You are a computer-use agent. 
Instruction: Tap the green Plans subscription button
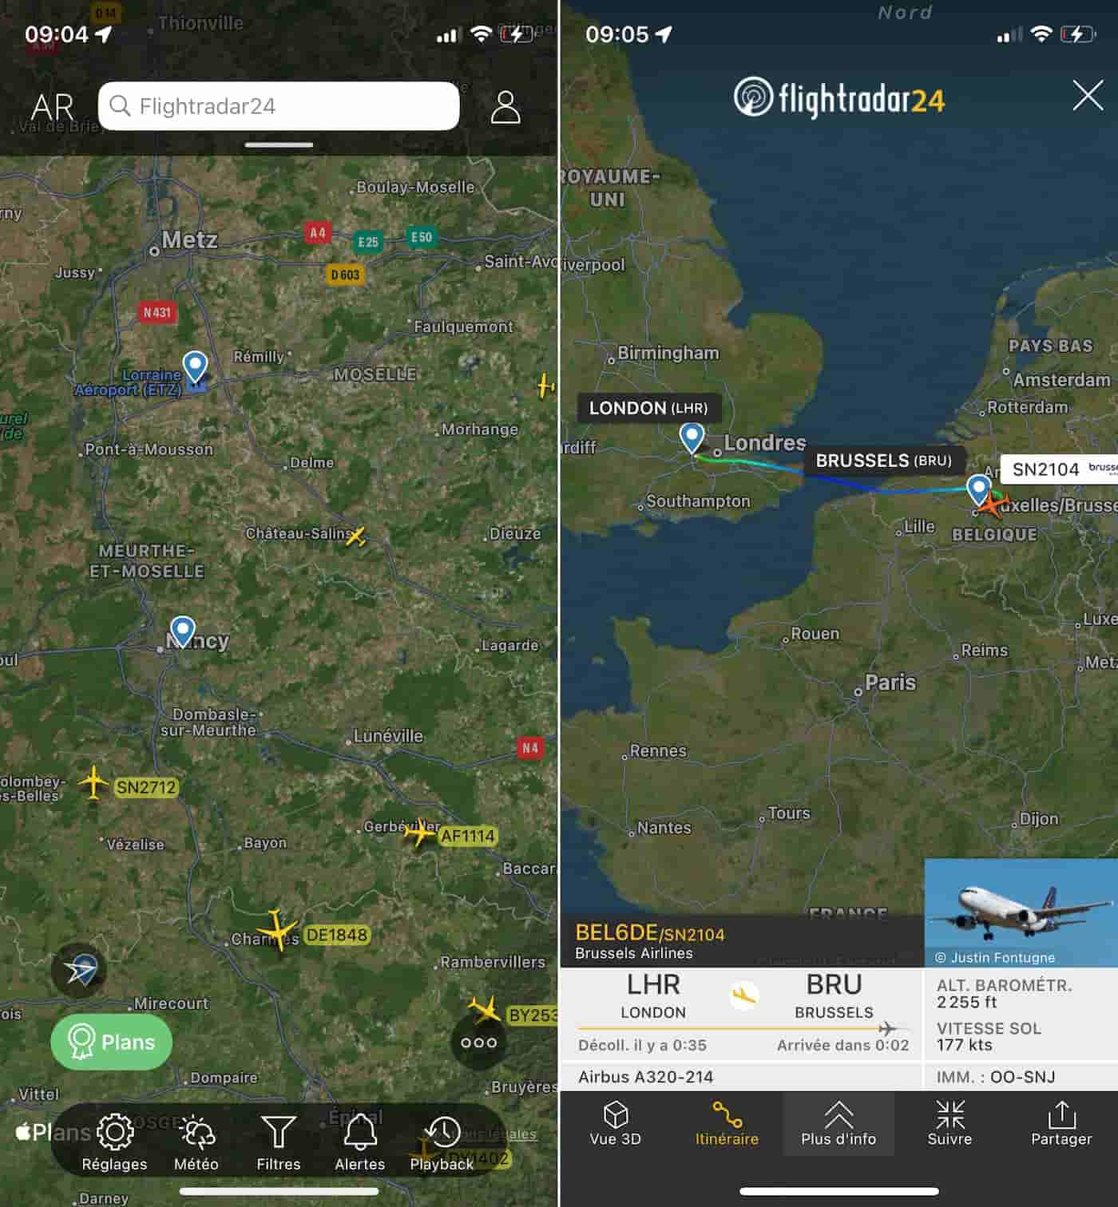pyautogui.click(x=112, y=1042)
